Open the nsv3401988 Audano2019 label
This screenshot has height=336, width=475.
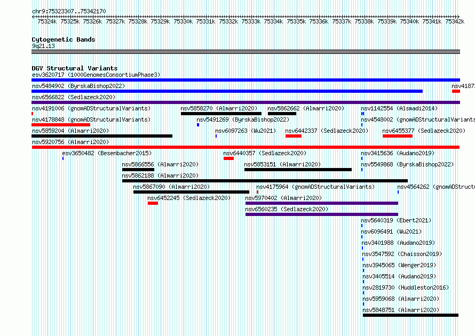[398, 243]
